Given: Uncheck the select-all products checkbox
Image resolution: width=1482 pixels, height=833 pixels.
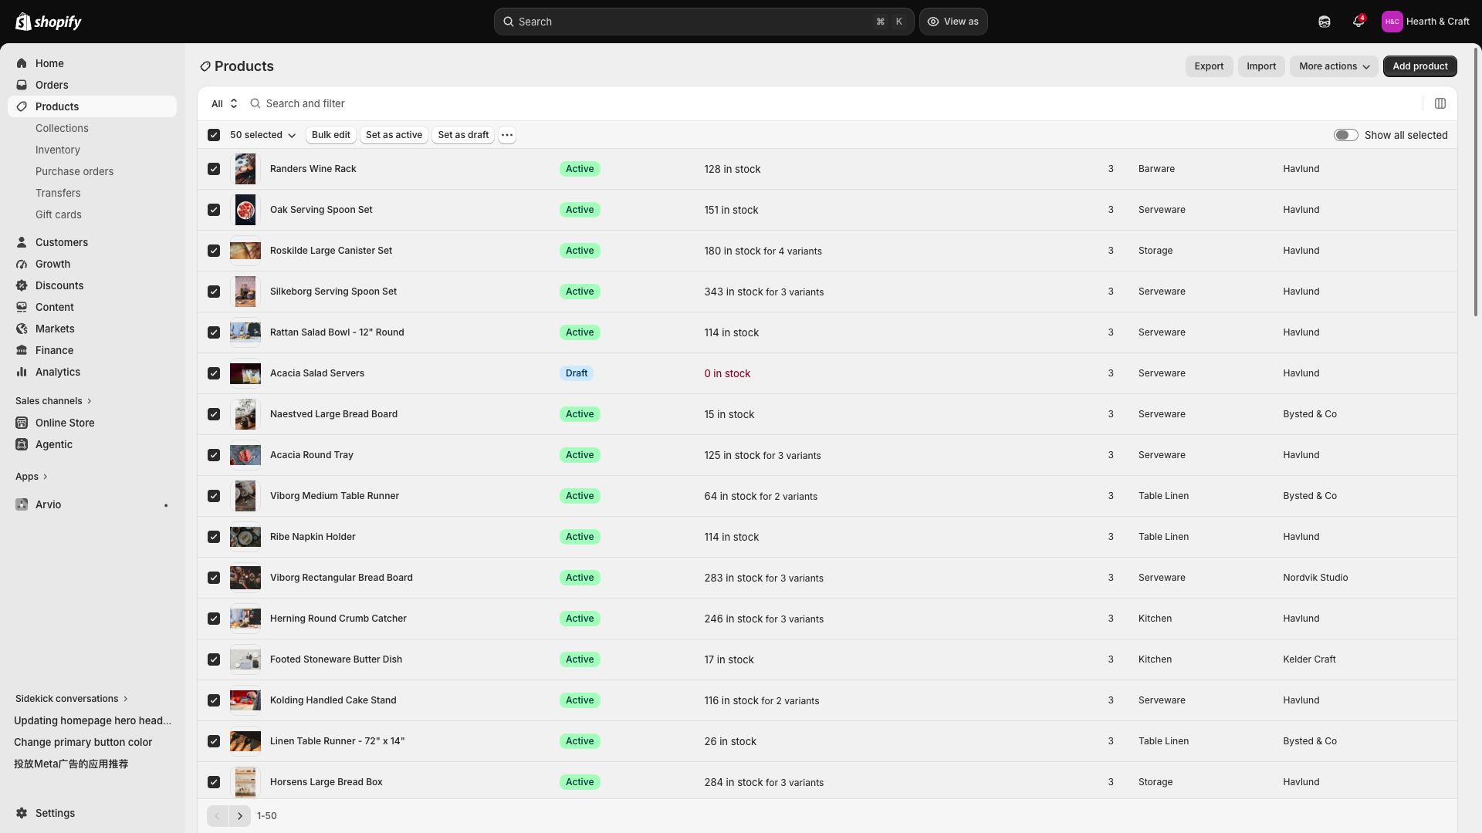Looking at the screenshot, I should 214,135.
